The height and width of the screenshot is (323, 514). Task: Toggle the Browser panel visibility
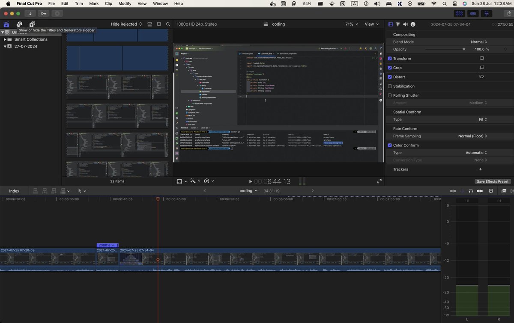[459, 13]
